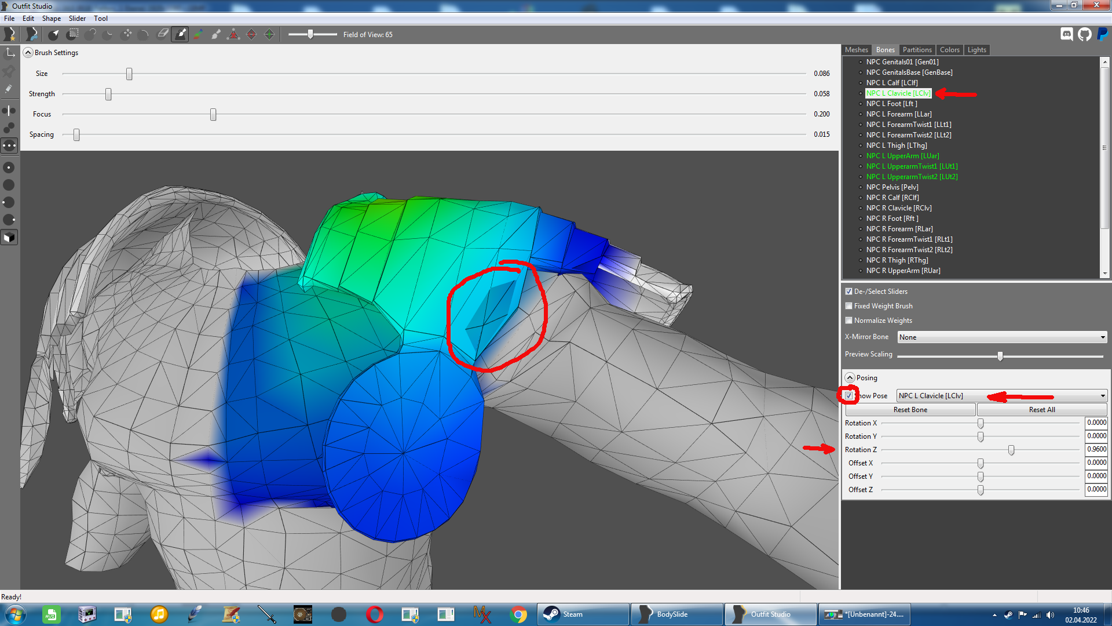Screen dimensions: 1112x626
Task: Toggle the vertex edit pencil tool
Action: [x=9, y=89]
